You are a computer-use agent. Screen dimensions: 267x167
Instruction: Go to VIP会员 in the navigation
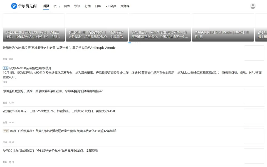pos(111,6)
